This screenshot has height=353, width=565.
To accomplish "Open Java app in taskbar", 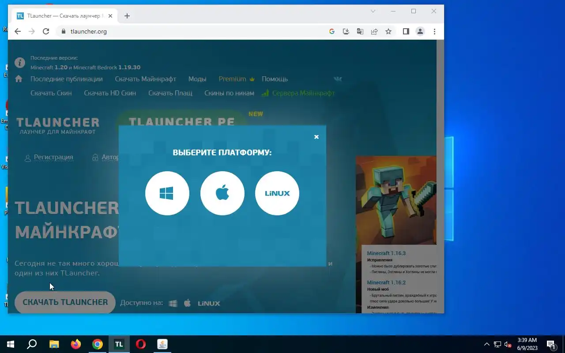I will [162, 344].
